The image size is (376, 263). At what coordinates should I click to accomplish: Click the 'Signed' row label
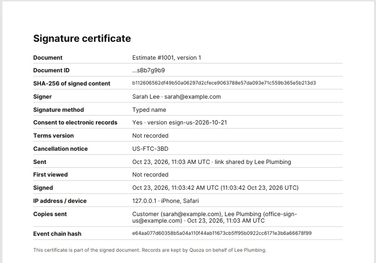pos(43,188)
